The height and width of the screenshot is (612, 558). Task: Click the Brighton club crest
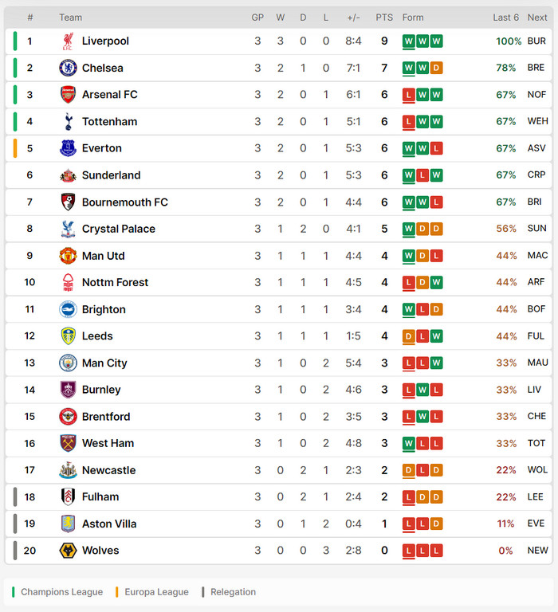(x=68, y=309)
